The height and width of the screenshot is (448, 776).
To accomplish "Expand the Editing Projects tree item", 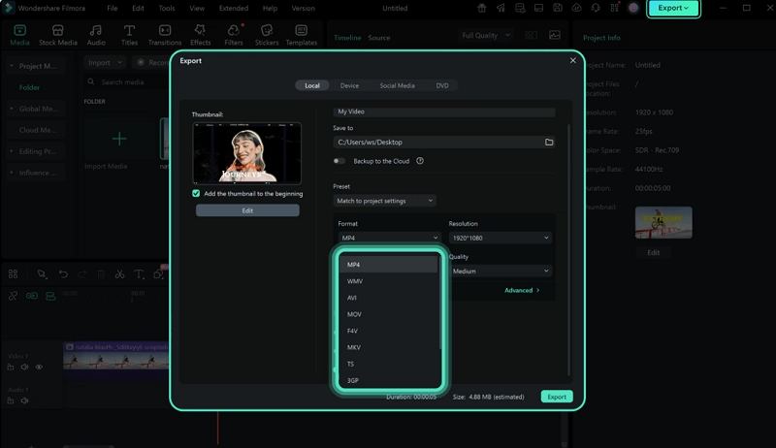I will pos(12,151).
